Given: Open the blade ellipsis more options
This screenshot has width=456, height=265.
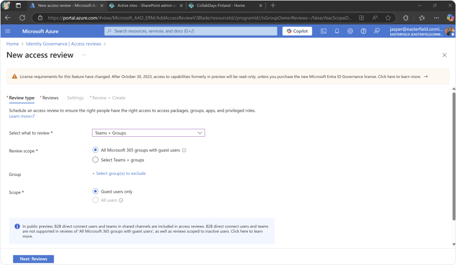Looking at the screenshot, I should pos(84,55).
